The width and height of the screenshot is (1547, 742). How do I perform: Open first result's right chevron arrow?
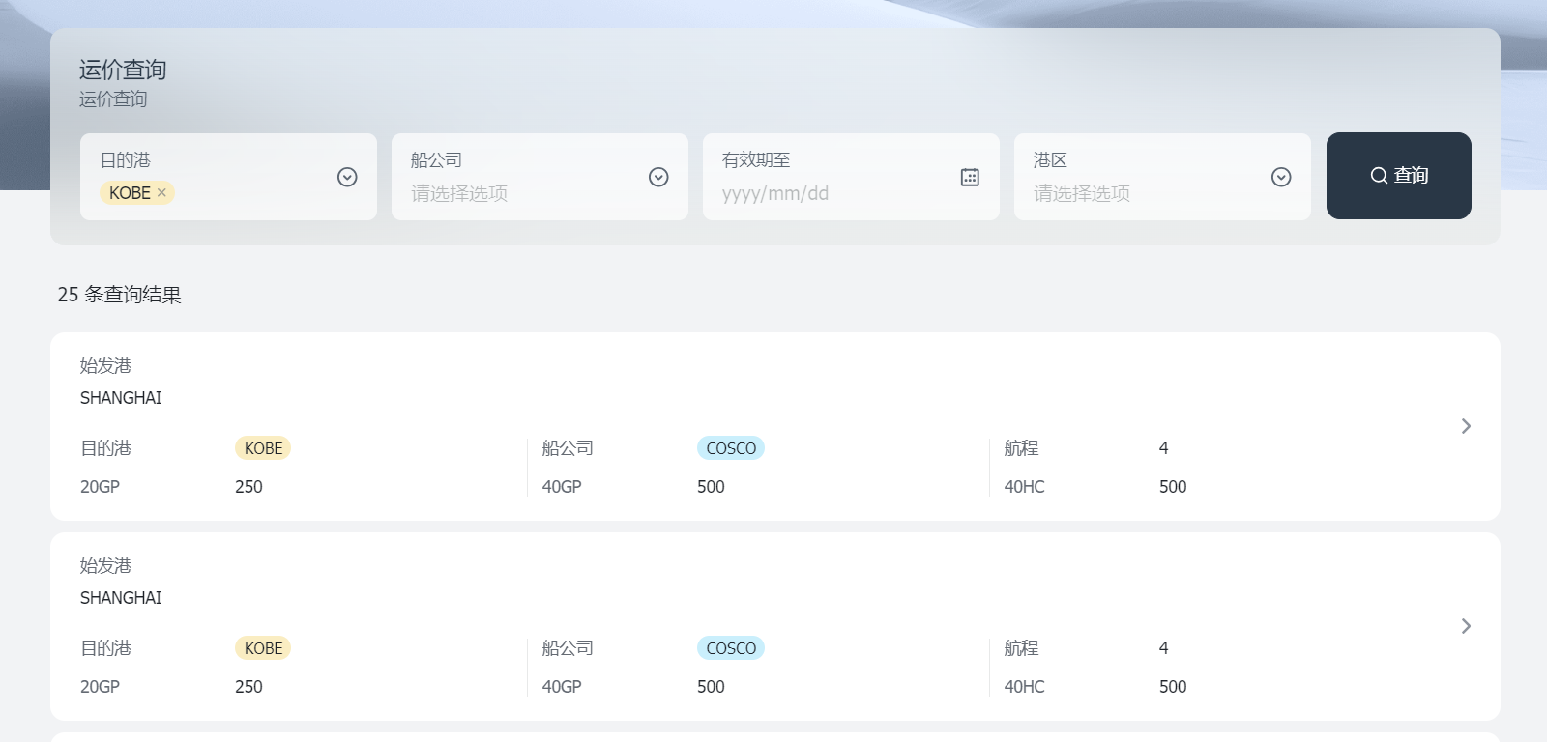click(1466, 426)
